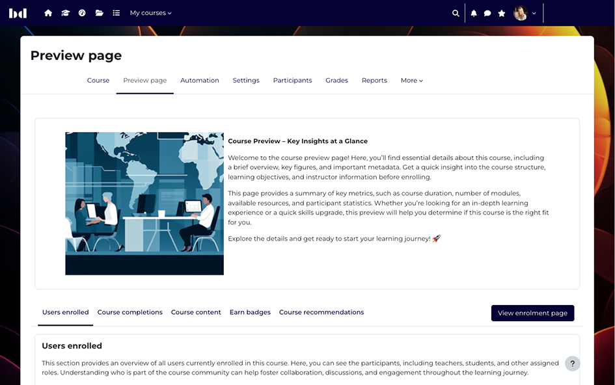This screenshot has width=615, height=385.
Task: Open the folder icon in navbar
Action: [x=99, y=13]
